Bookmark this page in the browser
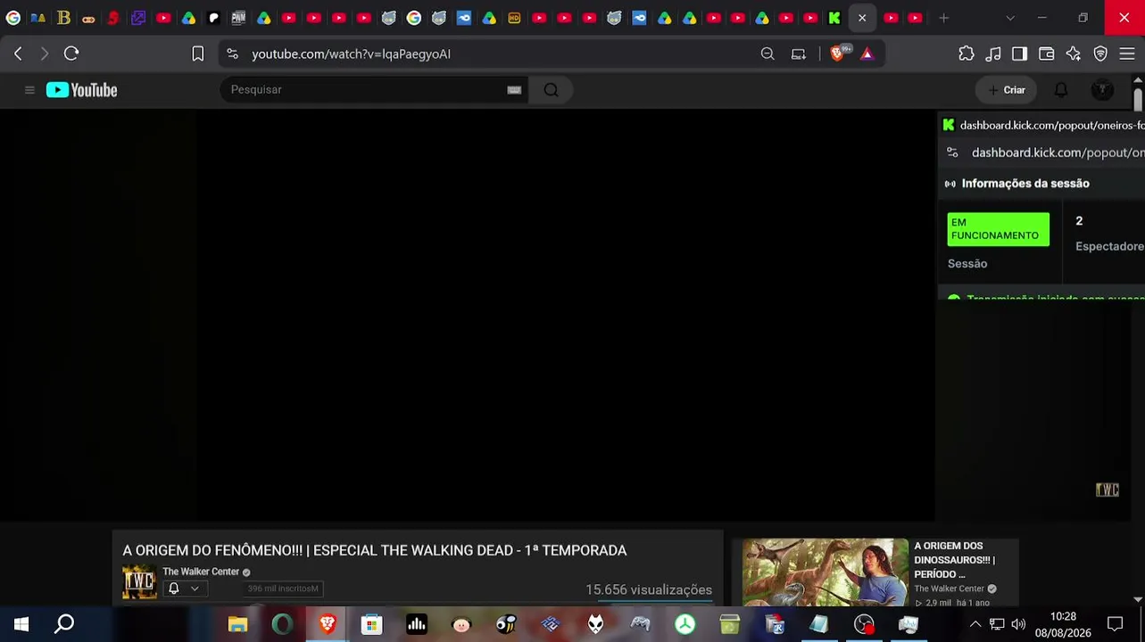This screenshot has width=1145, height=642. [x=198, y=53]
